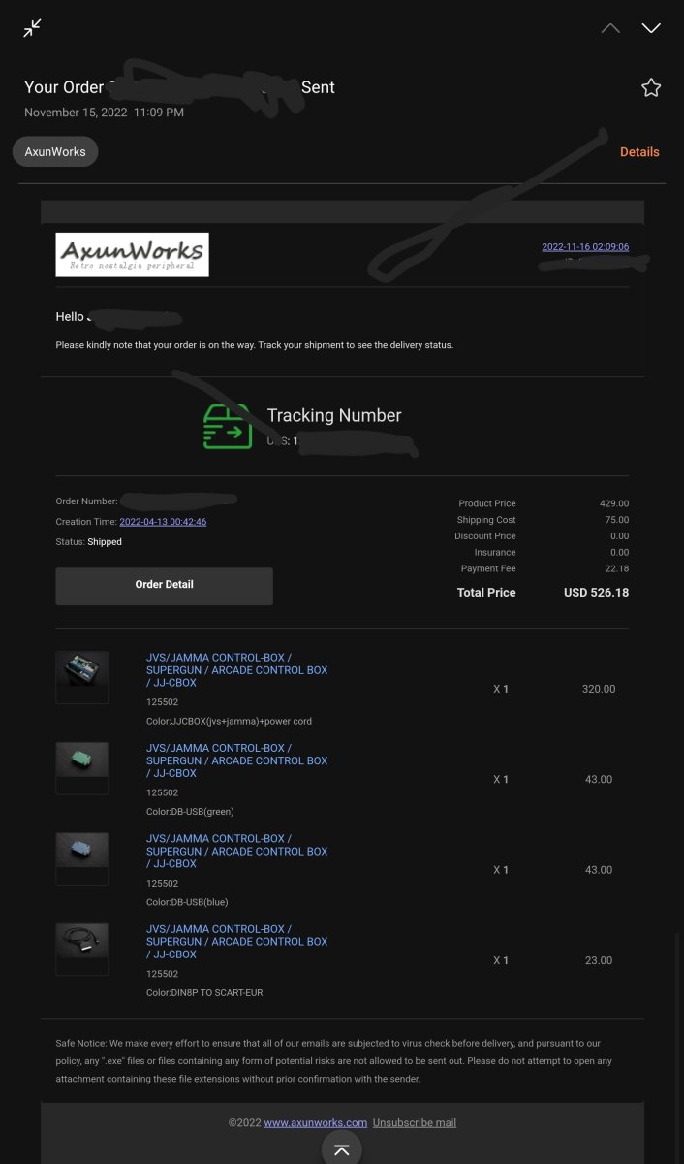Jump to top with the scroll-up button
This screenshot has height=1164, width=684.
pyautogui.click(x=341, y=1149)
